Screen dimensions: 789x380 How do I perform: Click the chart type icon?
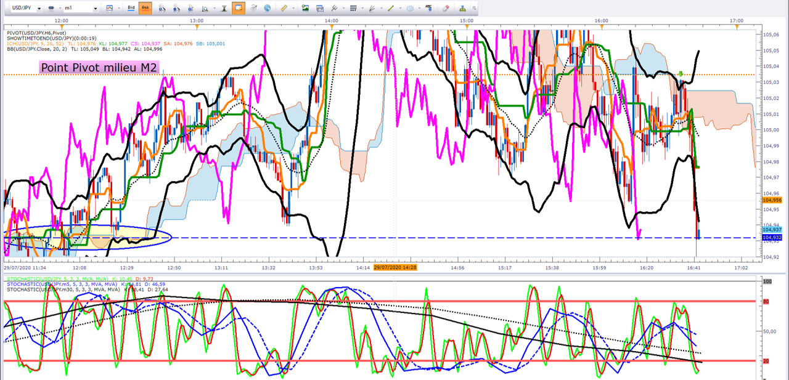(109, 8)
